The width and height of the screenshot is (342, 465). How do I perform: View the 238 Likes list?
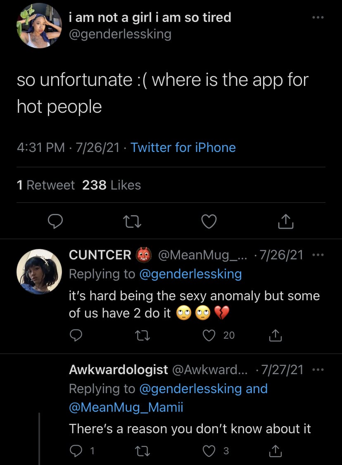(112, 185)
